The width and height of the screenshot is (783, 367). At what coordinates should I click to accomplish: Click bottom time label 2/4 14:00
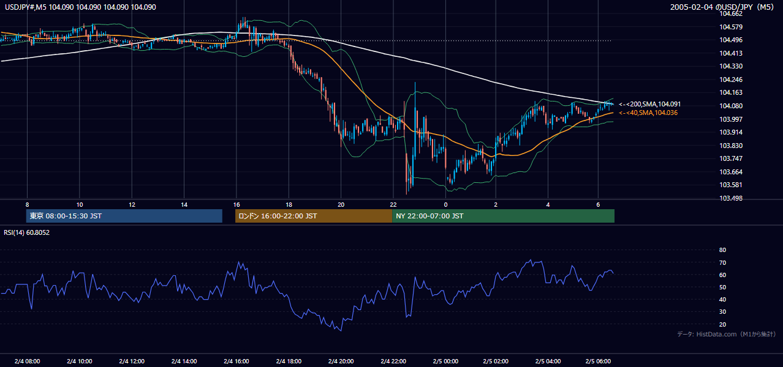184,361
